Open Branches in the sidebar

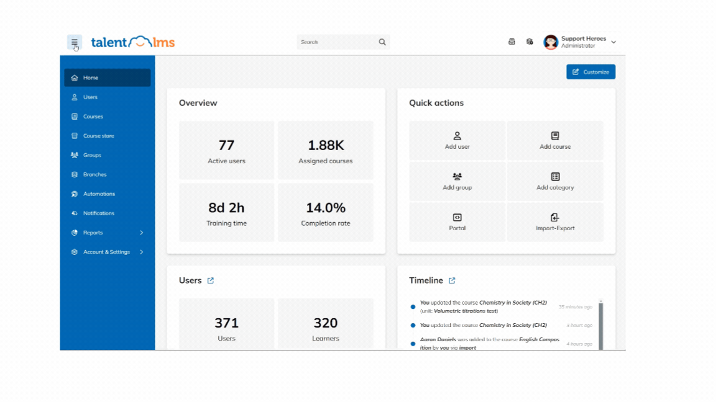108,174
